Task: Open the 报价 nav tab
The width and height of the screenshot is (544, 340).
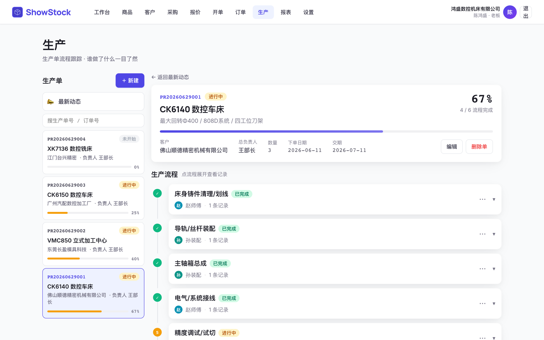Action: (195, 12)
